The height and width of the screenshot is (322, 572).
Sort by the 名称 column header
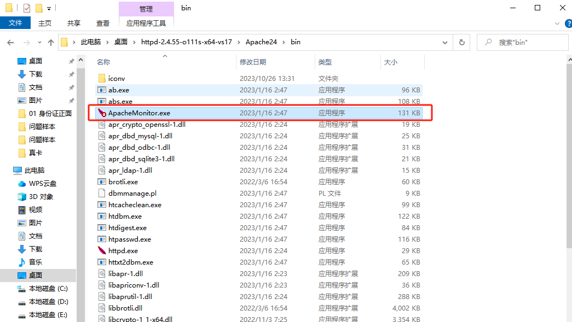click(103, 62)
